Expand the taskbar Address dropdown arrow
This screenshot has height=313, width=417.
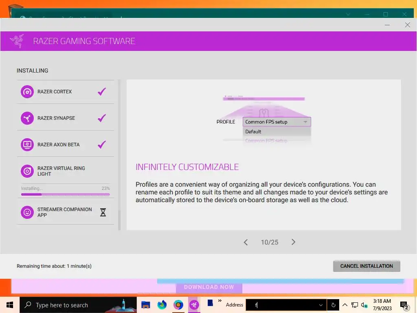click(321, 305)
